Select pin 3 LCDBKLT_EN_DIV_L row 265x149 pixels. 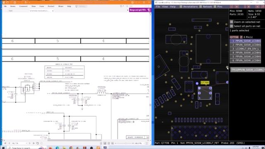245,49
